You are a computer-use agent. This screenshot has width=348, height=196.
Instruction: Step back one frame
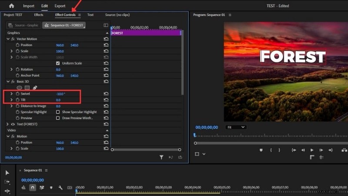303,150
